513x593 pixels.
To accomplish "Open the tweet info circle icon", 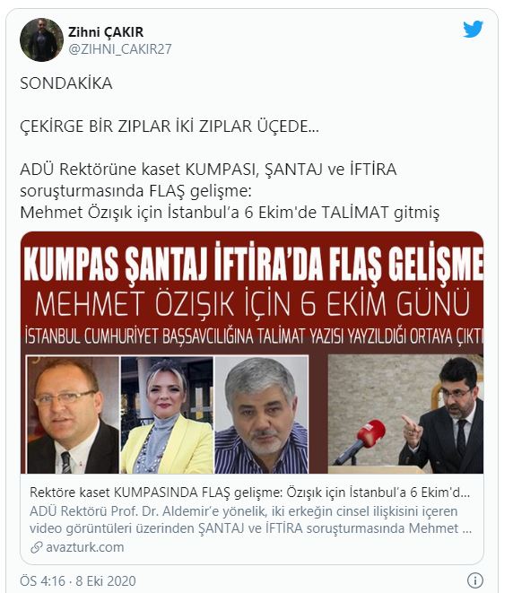I will pos(475,580).
